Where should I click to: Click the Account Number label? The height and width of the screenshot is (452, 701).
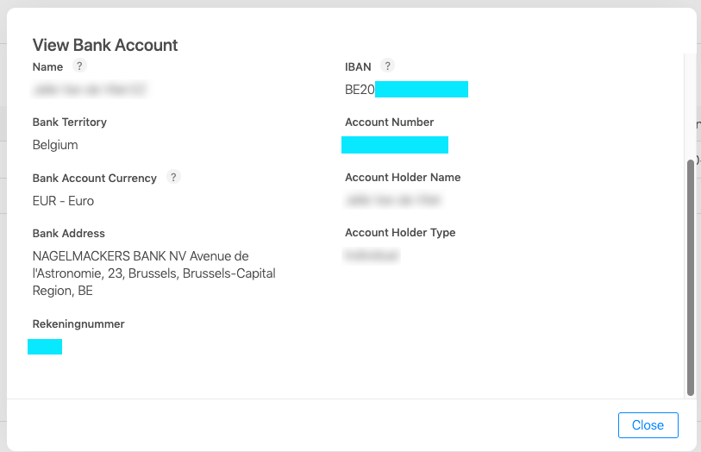coord(389,122)
